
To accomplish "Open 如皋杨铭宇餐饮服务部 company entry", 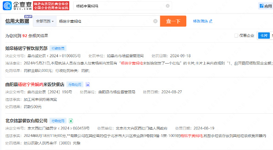I will point(26,48).
